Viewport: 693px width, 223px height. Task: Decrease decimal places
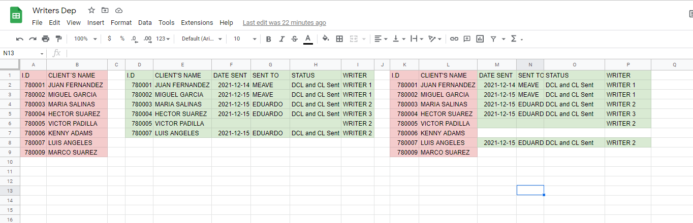click(x=134, y=39)
